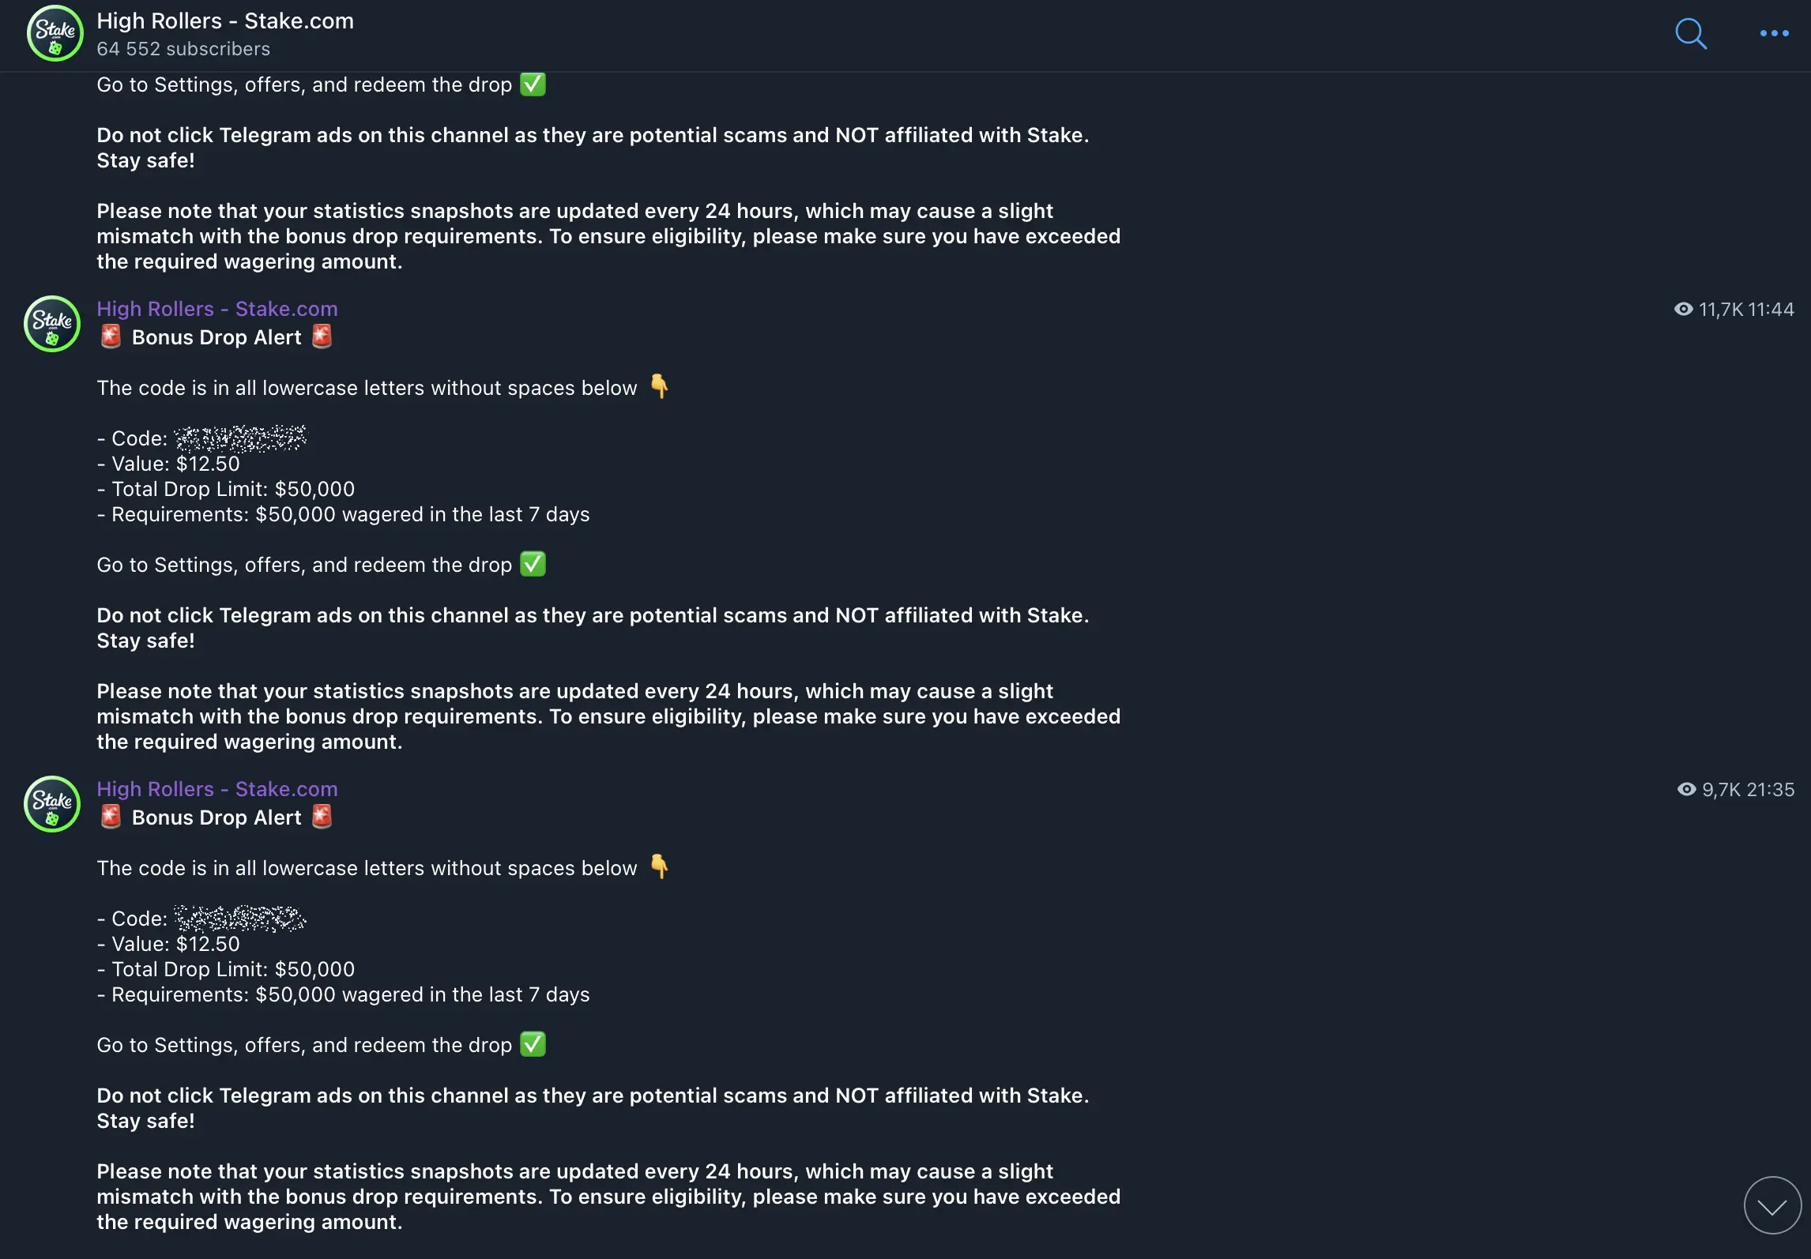Click the eye view-count icon on the top message

click(x=1685, y=309)
